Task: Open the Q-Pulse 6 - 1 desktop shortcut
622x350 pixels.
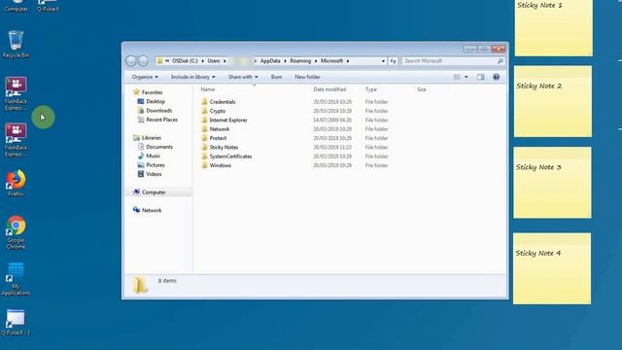Action: [x=16, y=322]
